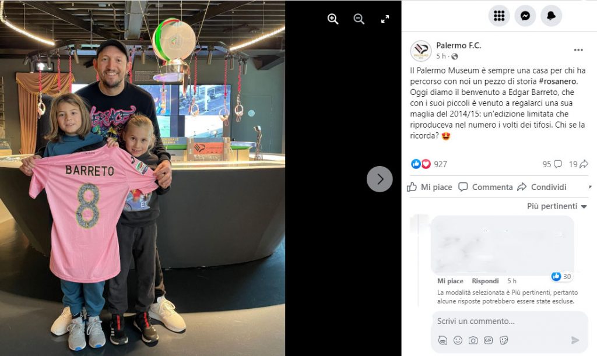Viewport: 597px width, 356px height.
Task: Expand the Più pertinenti sort dropdown
Action: pos(557,206)
